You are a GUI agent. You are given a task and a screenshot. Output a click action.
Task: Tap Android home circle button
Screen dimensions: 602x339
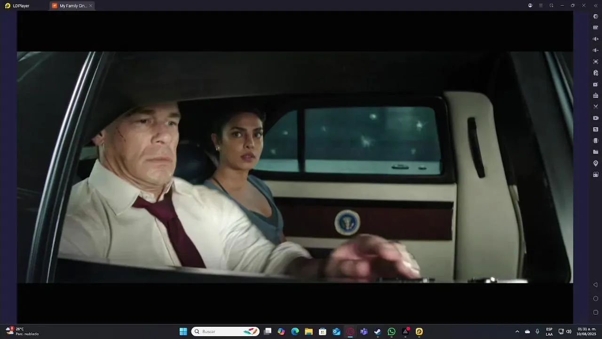click(x=595, y=299)
